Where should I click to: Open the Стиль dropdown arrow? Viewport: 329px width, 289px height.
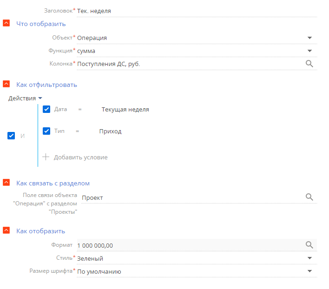(x=309, y=258)
